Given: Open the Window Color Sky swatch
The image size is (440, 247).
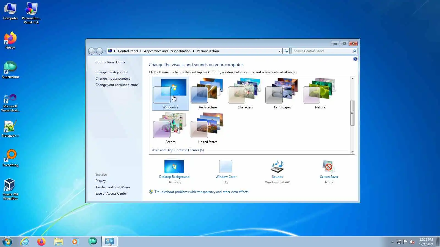Looking at the screenshot, I should (x=226, y=166).
